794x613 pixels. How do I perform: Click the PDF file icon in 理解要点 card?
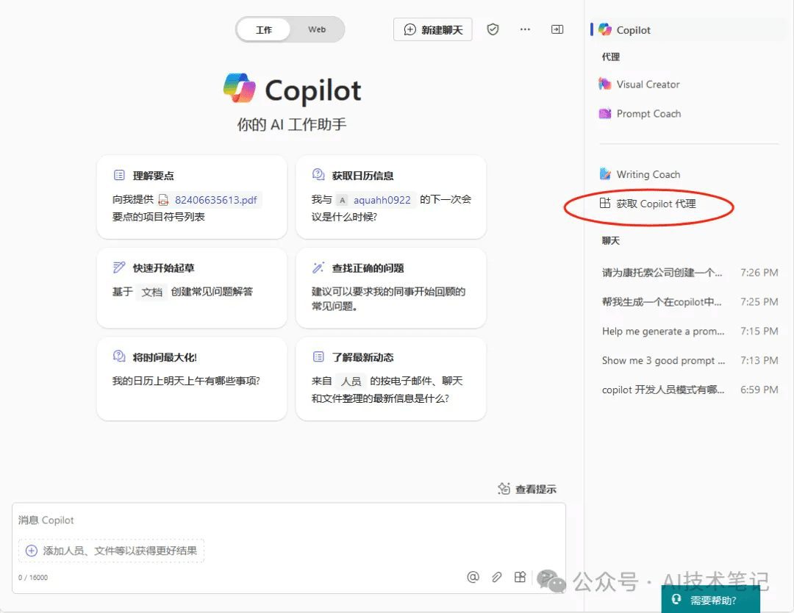[x=163, y=200]
